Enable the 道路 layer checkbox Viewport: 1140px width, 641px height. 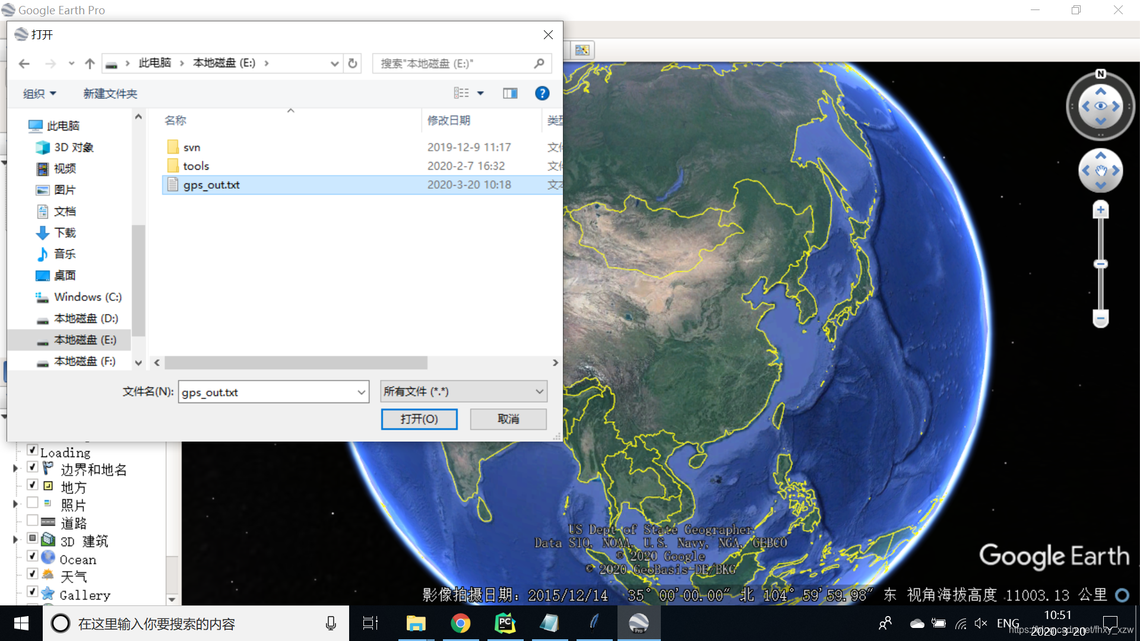[x=33, y=521]
